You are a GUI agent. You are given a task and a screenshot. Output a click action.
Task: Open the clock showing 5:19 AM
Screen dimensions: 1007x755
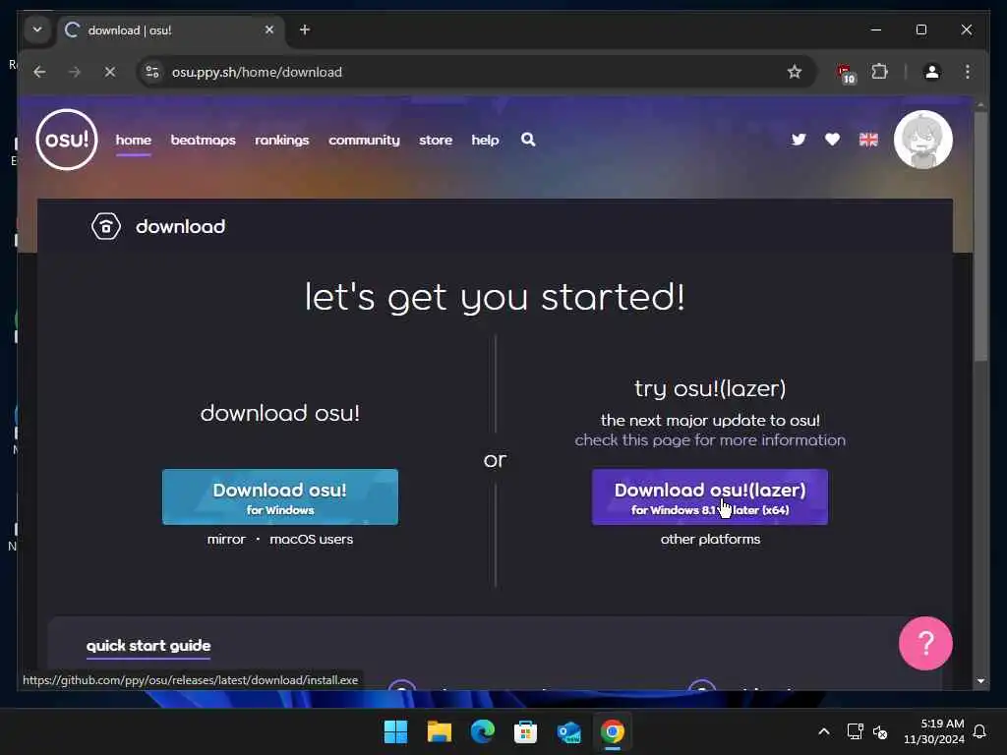[x=934, y=731]
